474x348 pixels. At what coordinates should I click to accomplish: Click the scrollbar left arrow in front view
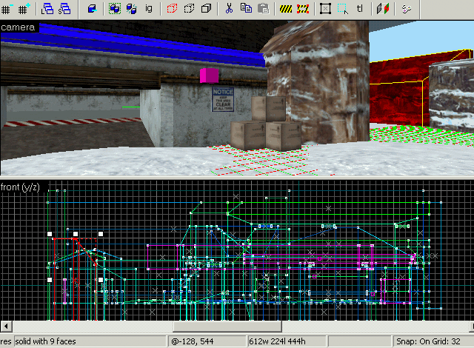coord(6,327)
